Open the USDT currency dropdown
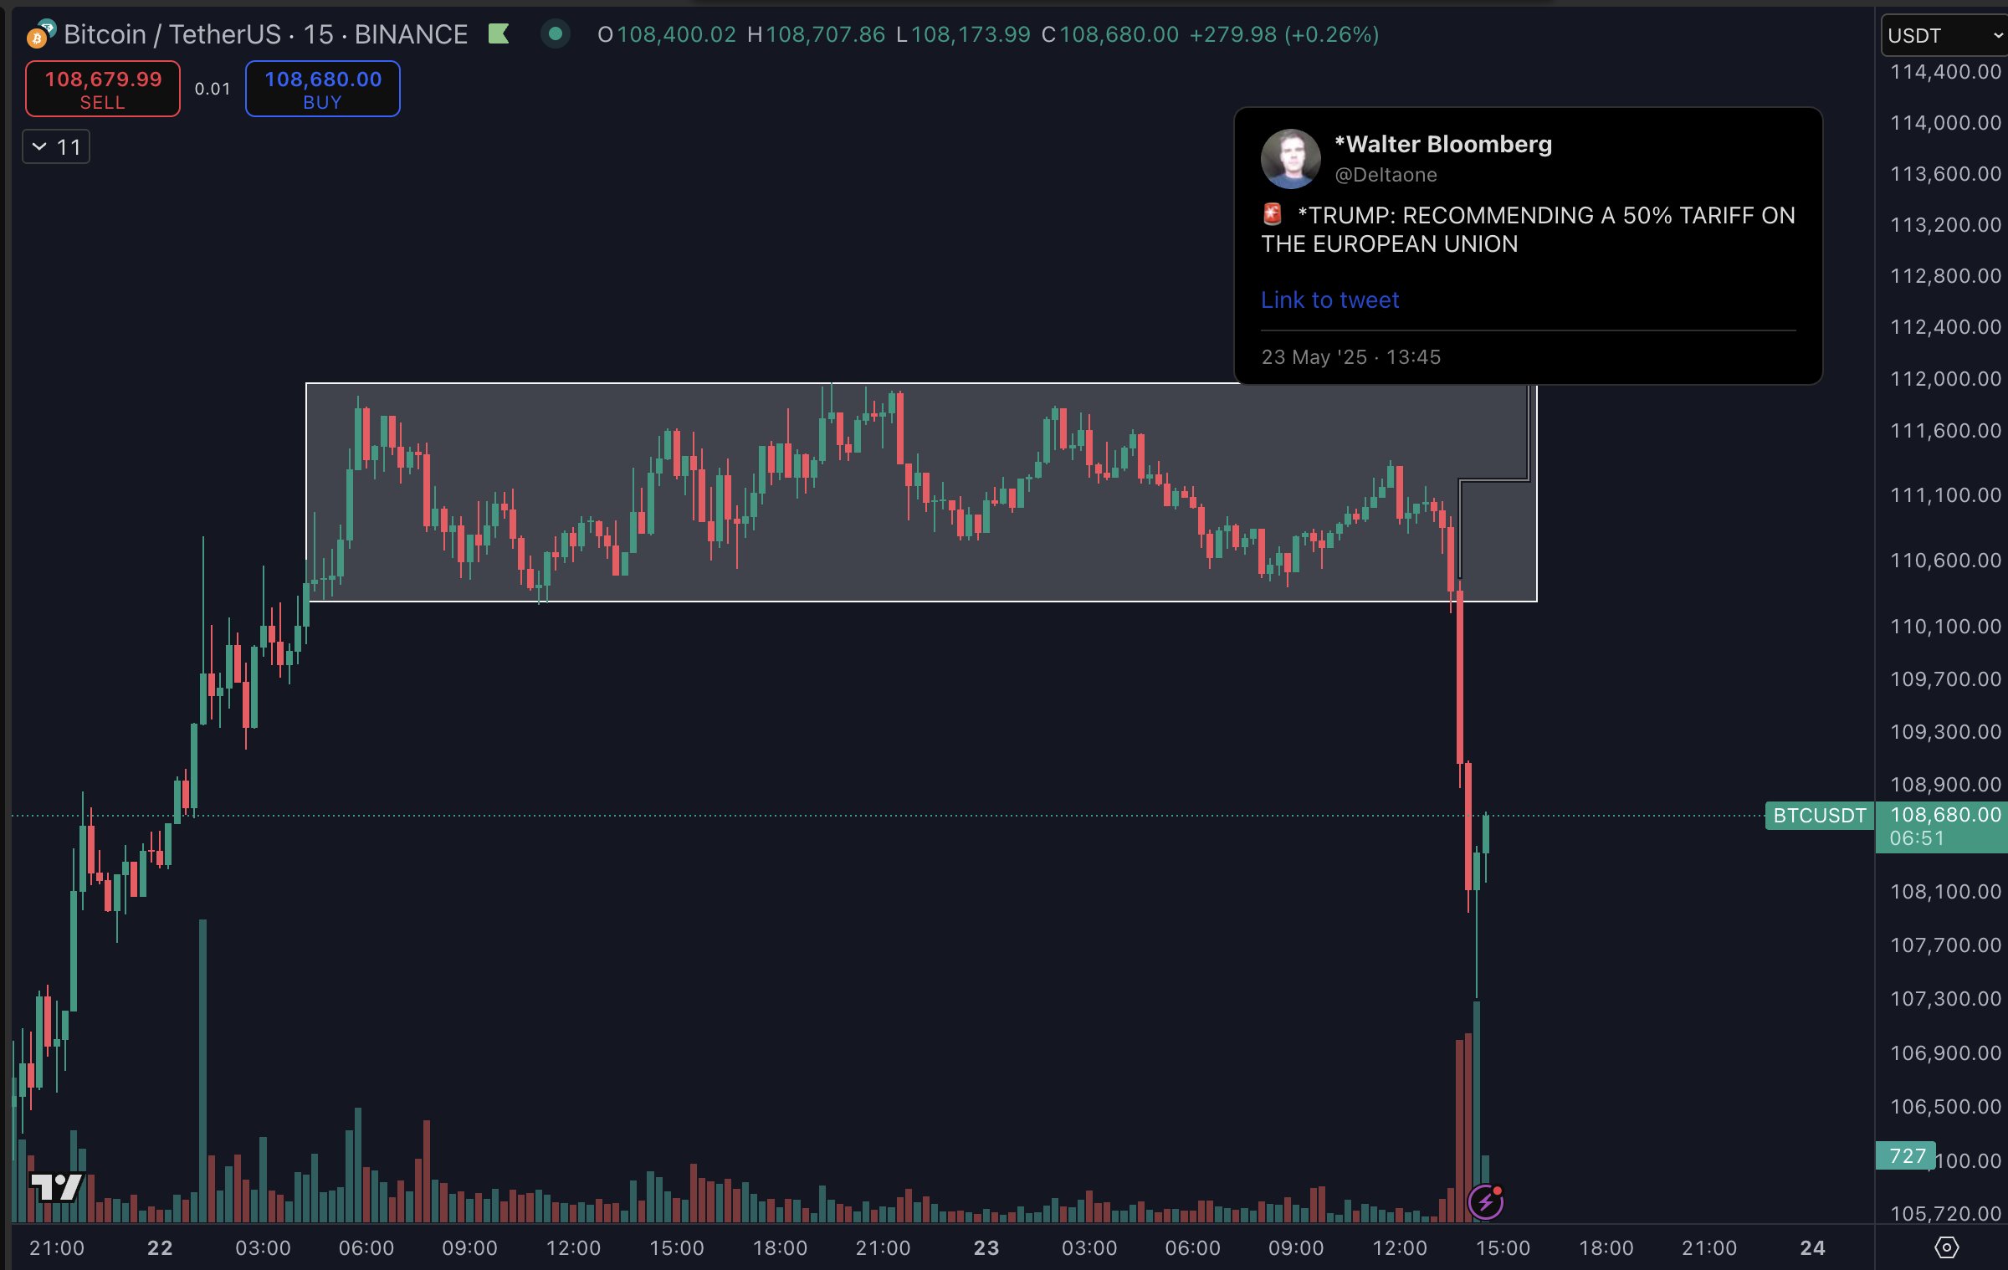The image size is (2008, 1270). (1944, 36)
